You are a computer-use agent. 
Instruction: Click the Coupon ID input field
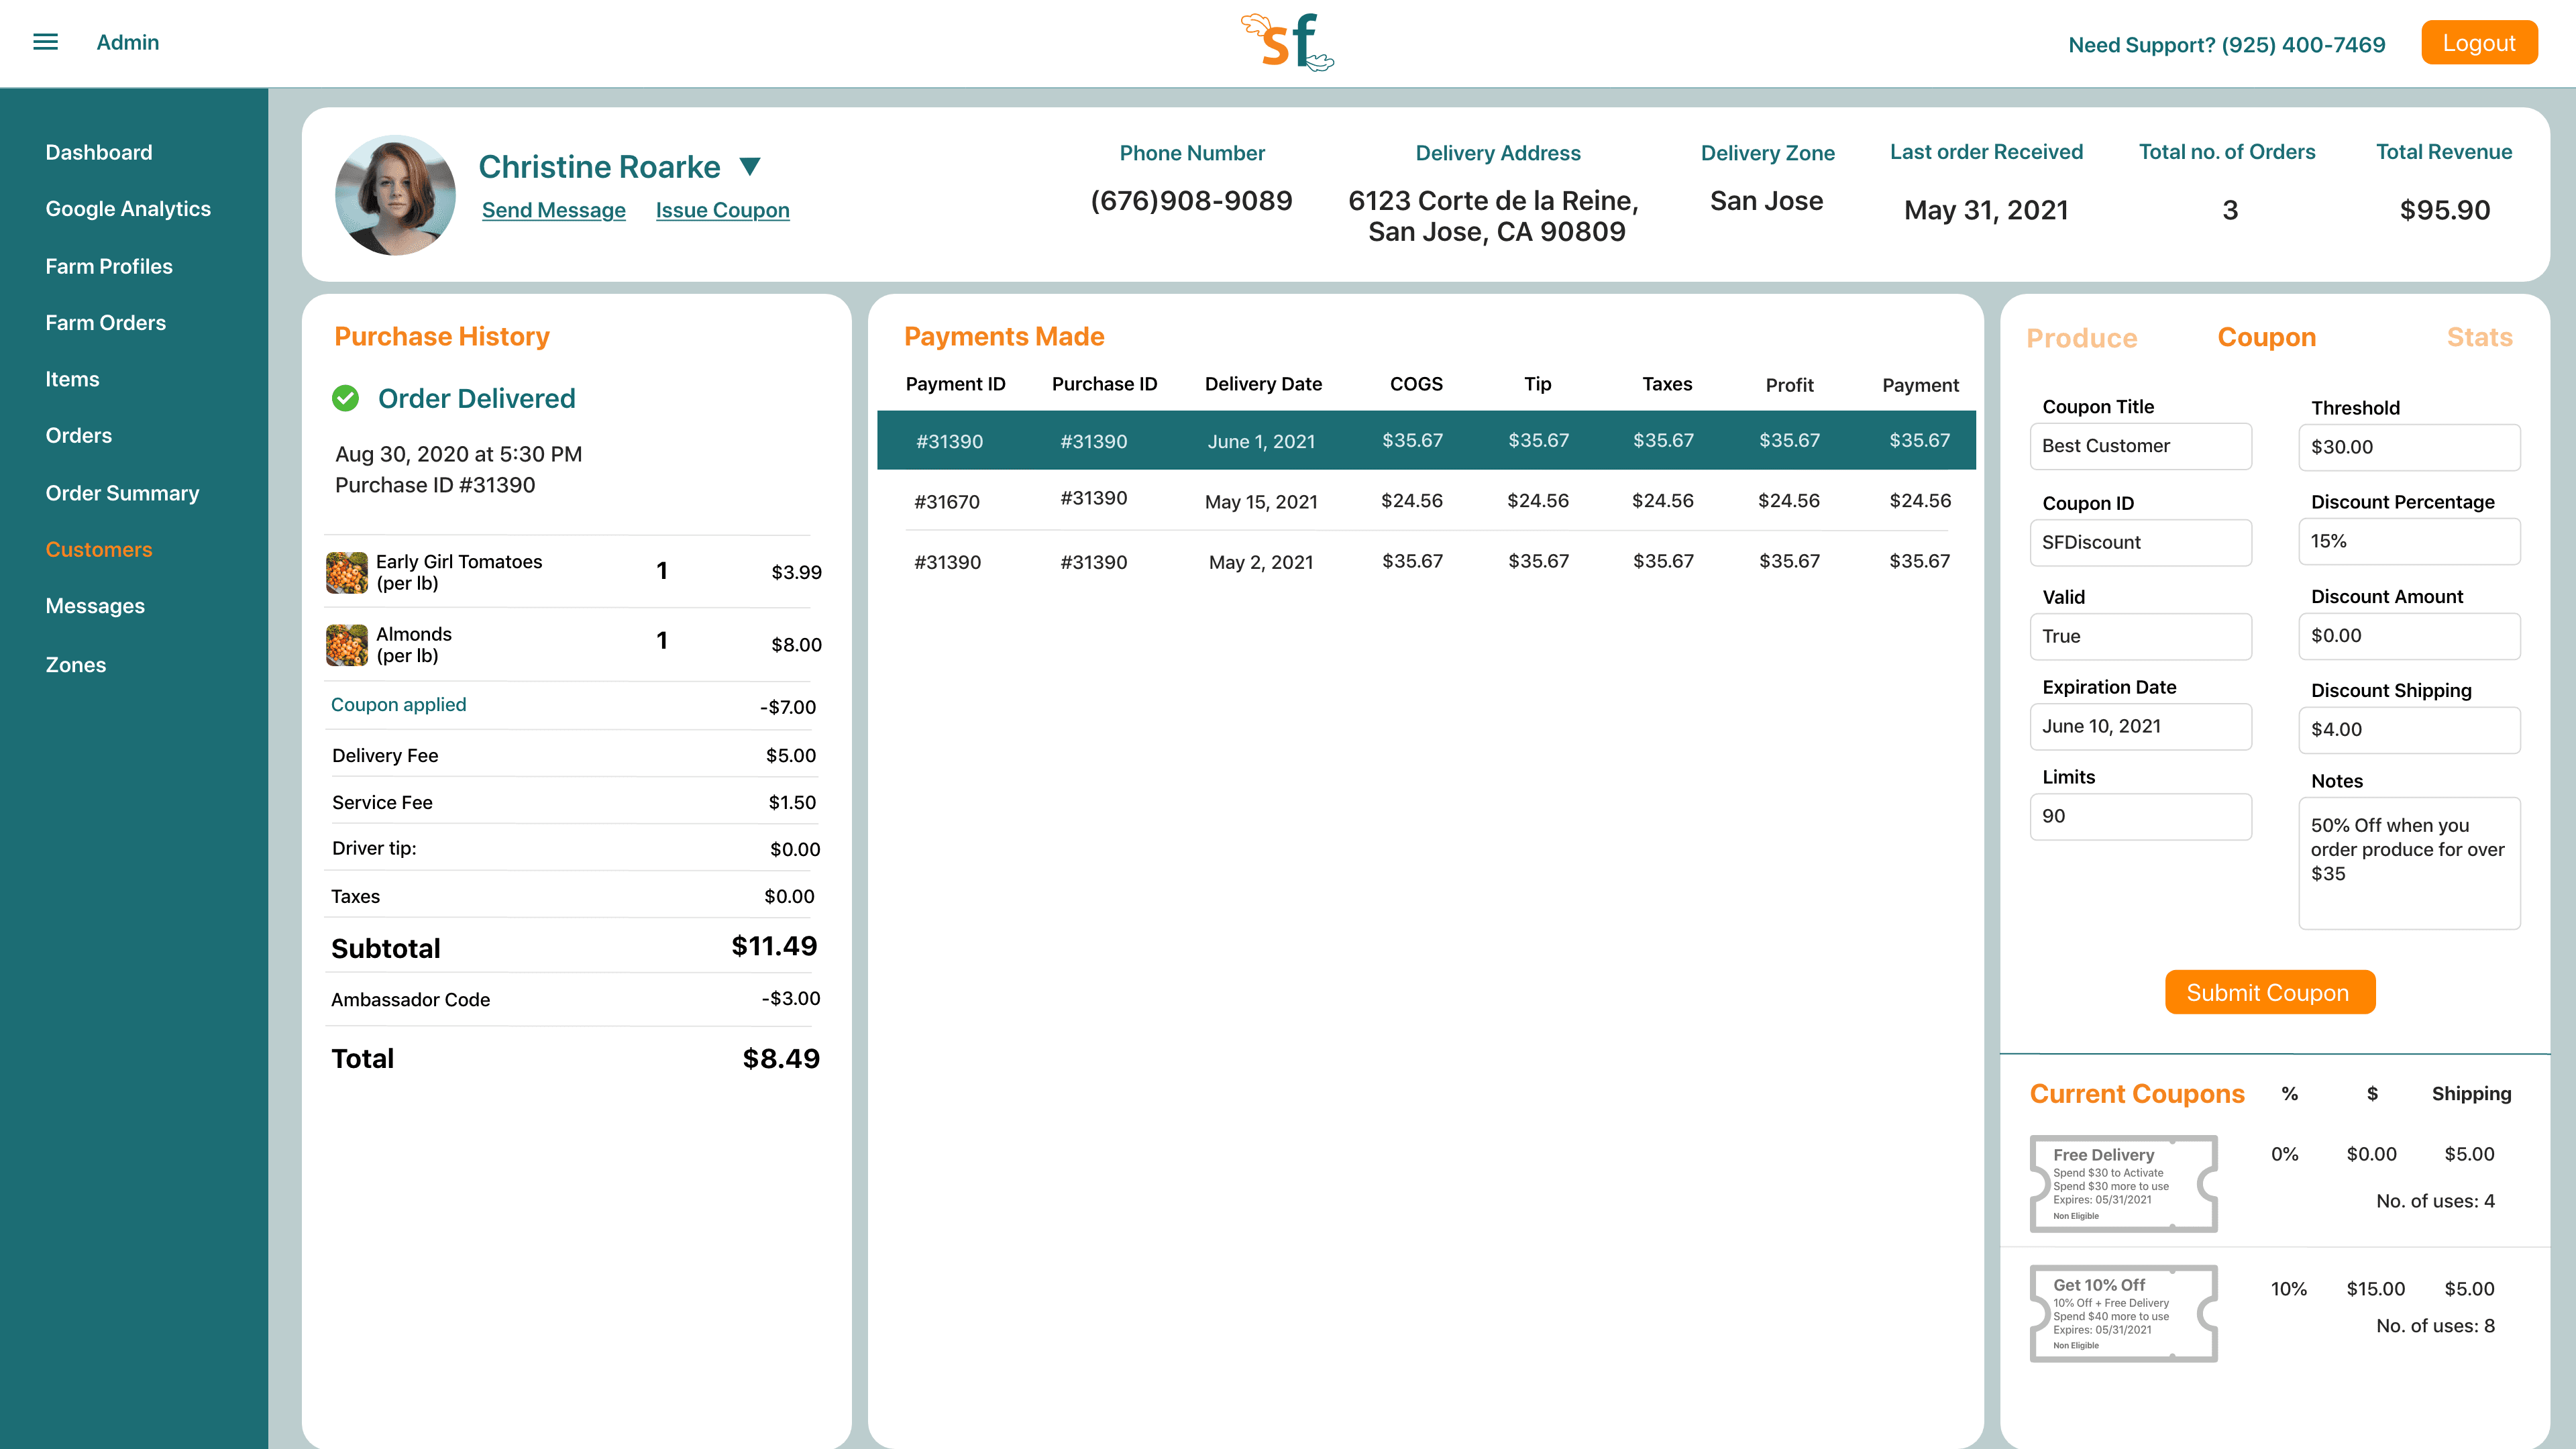[x=2141, y=542]
